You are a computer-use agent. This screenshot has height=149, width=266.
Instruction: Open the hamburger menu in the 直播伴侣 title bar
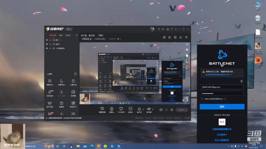(176, 29)
